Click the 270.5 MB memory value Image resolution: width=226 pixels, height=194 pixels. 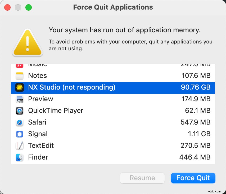(195, 145)
